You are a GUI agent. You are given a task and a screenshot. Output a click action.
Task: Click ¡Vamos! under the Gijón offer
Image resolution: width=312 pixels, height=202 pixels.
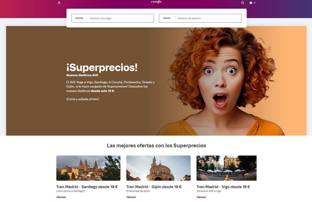coord(131,197)
